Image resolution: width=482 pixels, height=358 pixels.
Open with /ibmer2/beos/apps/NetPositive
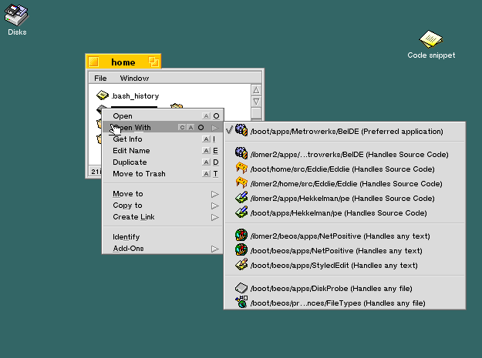(x=345, y=236)
